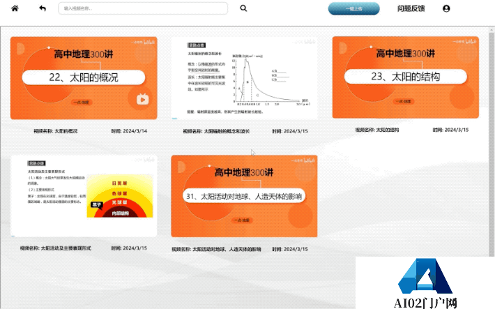Screen dimensions: 495x309
Task: Click the play icon on 太阳的概况 thumbnail
Action: point(142,99)
